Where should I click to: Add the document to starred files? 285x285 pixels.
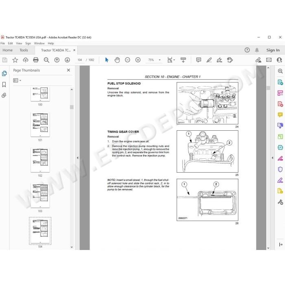[x=15, y=60]
